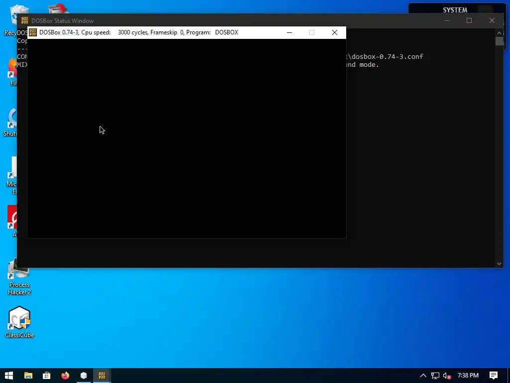
Task: Click the Status Window scrollbar thumb
Action: pos(499,41)
